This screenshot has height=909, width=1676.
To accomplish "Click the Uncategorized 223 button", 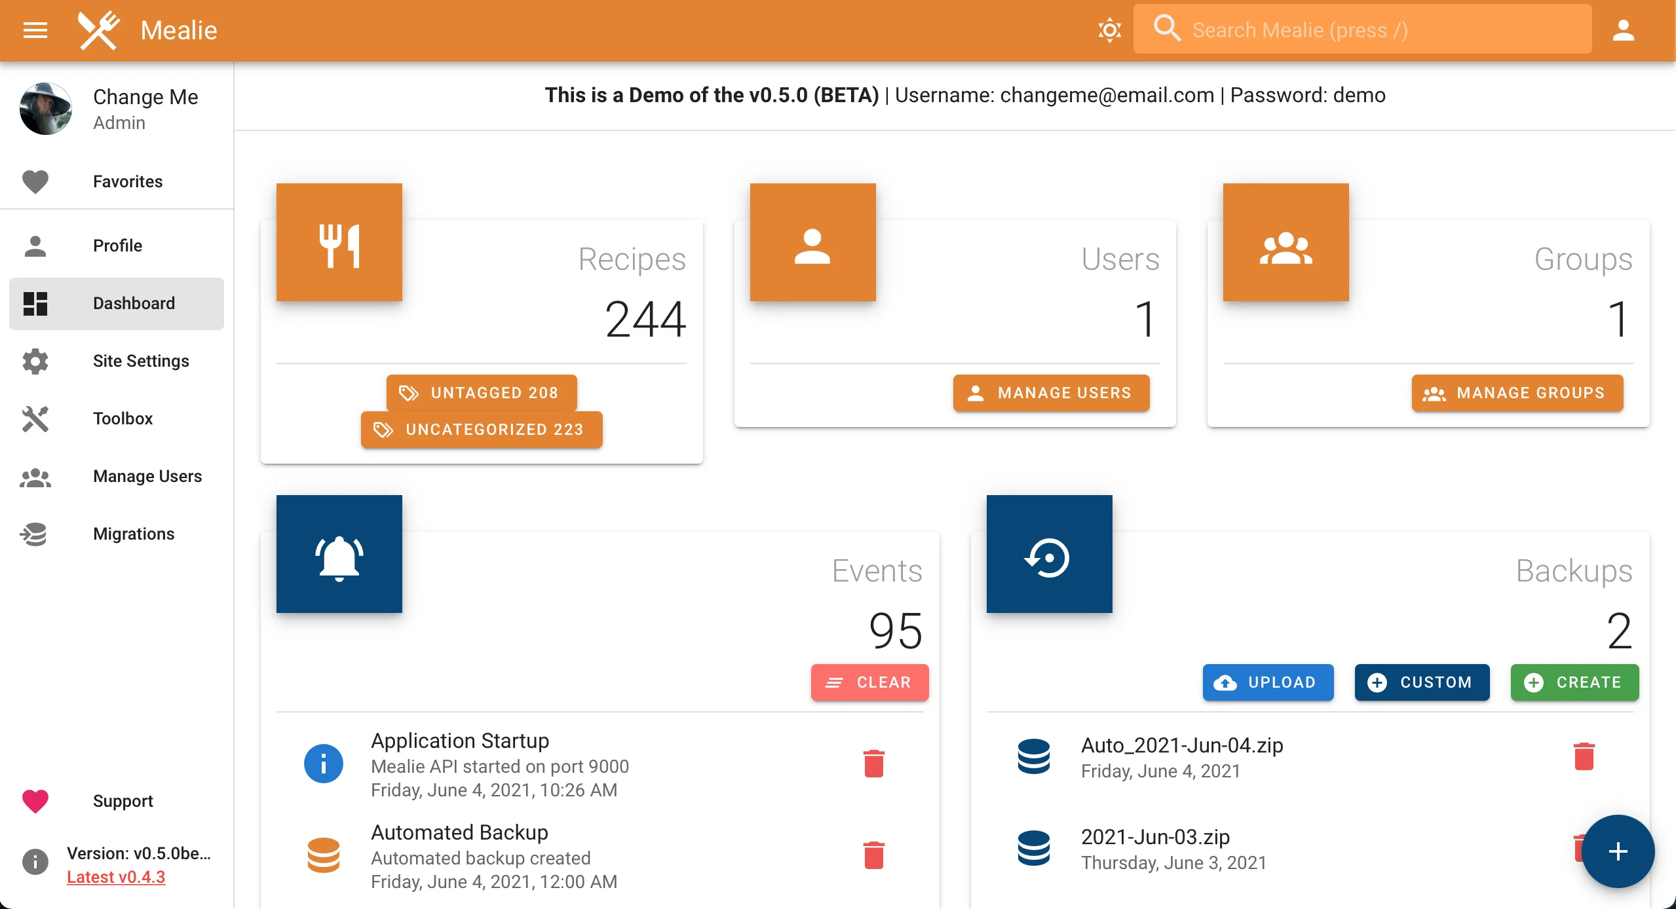I will 482,430.
